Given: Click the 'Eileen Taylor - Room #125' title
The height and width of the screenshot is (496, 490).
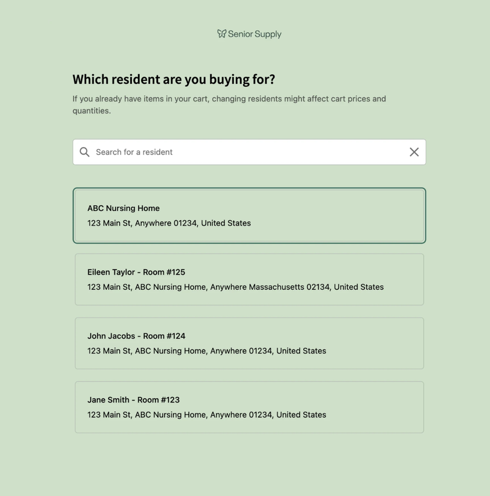Looking at the screenshot, I should click(136, 272).
